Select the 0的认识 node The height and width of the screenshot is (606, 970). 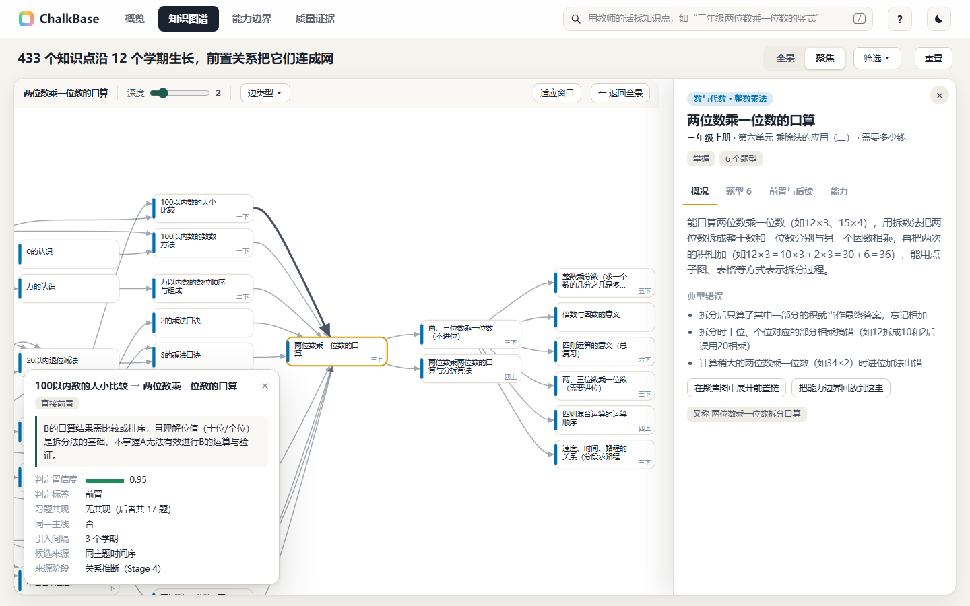(69, 254)
